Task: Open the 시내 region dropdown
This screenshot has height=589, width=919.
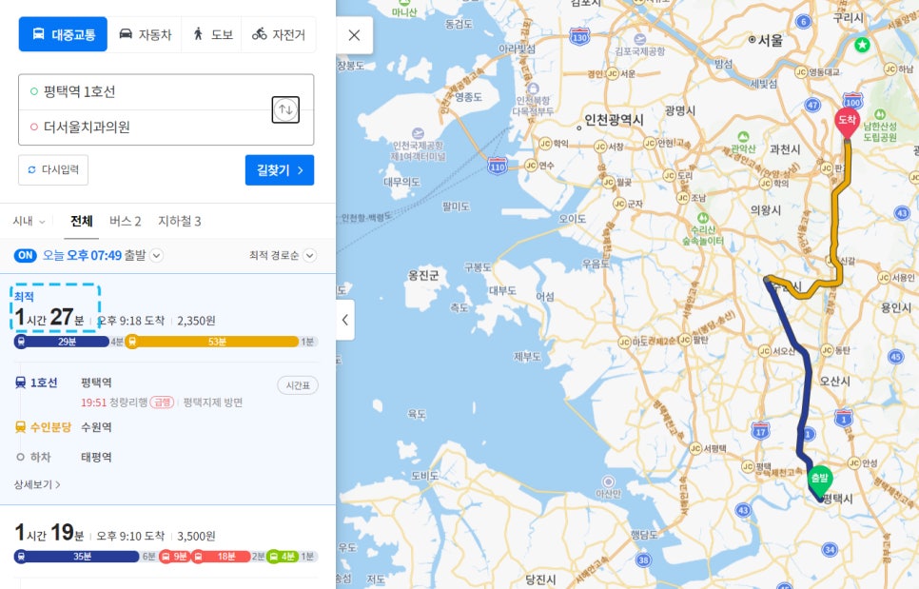Action: coord(29,222)
